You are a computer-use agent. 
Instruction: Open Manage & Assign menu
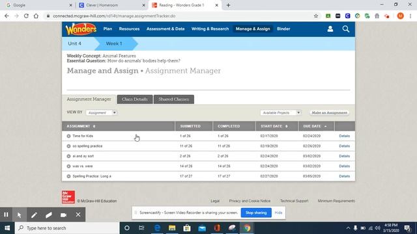point(253,29)
